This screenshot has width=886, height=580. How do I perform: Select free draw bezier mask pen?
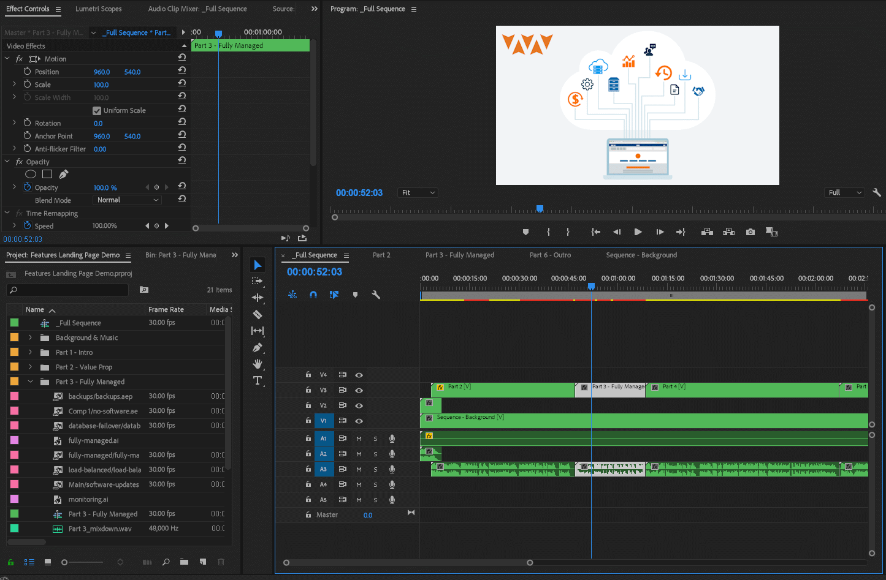point(64,175)
